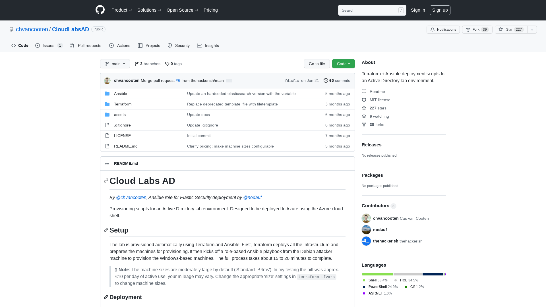Switch to the Projects tab
The height and width of the screenshot is (307, 546).
(149, 45)
